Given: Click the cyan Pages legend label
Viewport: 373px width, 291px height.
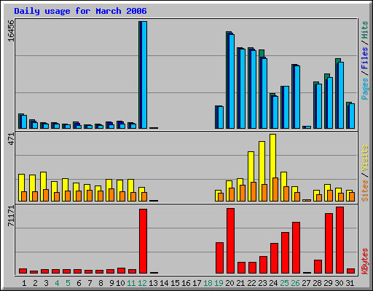Looking at the screenshot, I should pyautogui.click(x=365, y=89).
